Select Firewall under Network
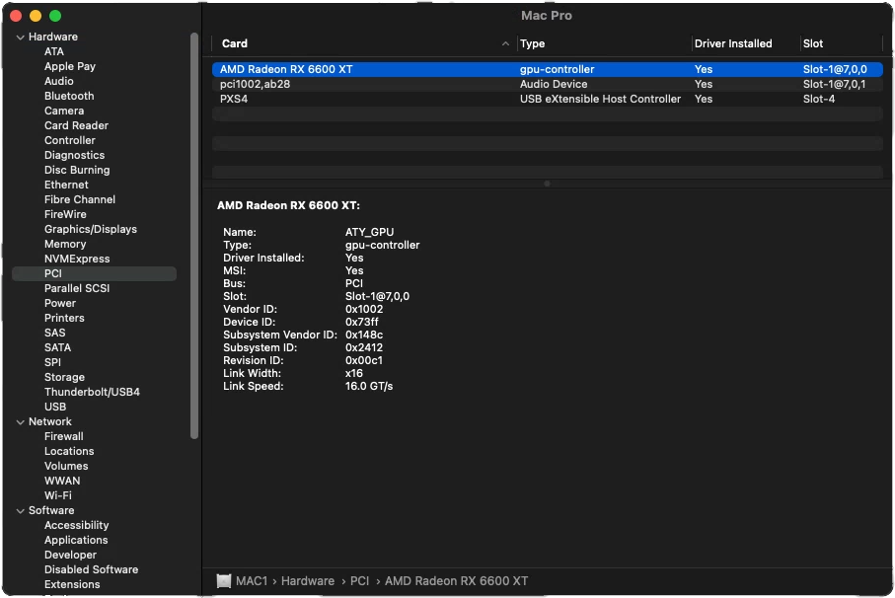This screenshot has height=598, width=895. (64, 437)
